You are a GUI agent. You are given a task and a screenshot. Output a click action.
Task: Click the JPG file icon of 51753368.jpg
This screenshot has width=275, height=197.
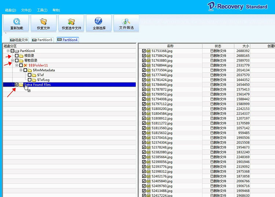148,51
